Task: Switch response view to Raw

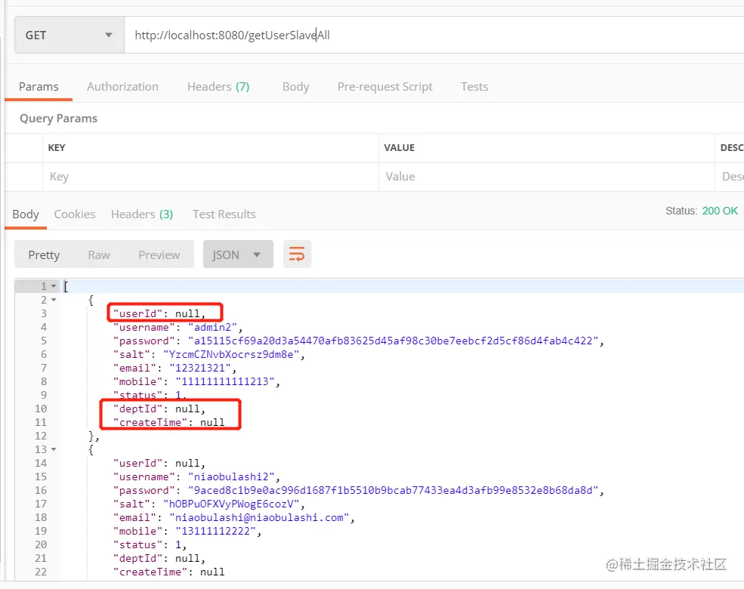Action: [99, 255]
